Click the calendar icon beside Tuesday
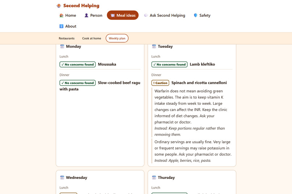292x194 pixels. click(154, 46)
